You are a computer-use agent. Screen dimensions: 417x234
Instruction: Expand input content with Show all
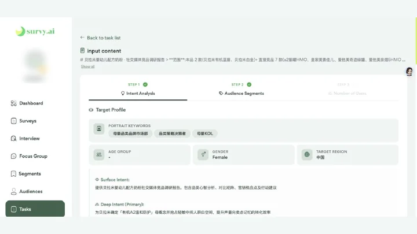(87, 66)
